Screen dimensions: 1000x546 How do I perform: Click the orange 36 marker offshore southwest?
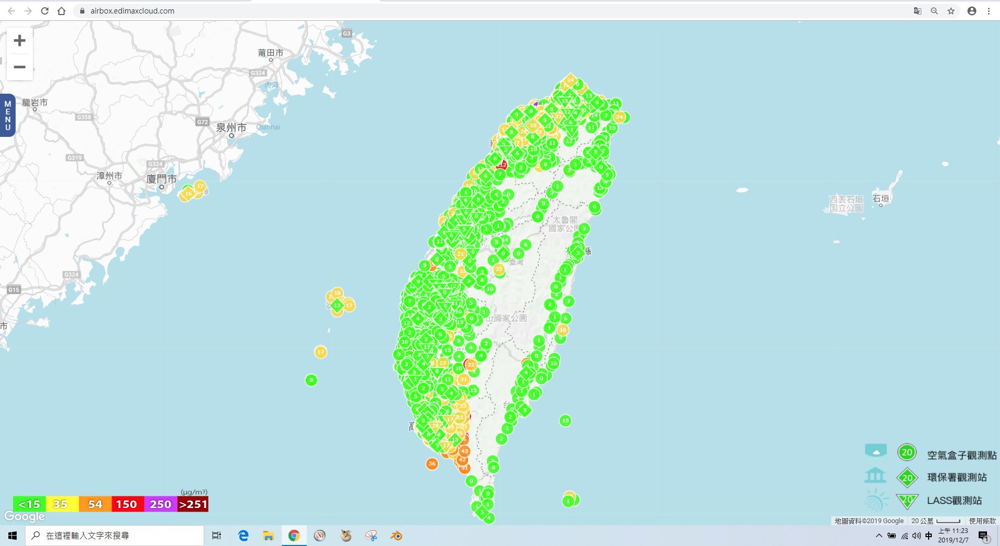(432, 464)
